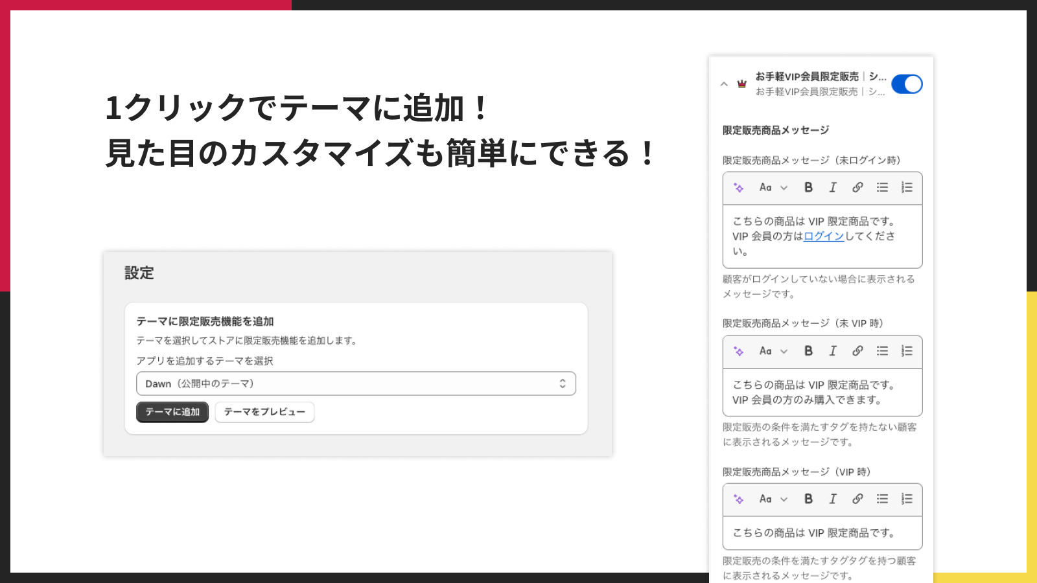Apply italic formatting in the 未ログイン時 message editor

[833, 188]
